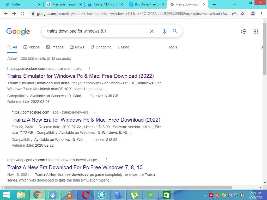Image resolution: width=267 pixels, height=200 pixels.
Task: Open Google search settings gear
Action: [x=244, y=32]
